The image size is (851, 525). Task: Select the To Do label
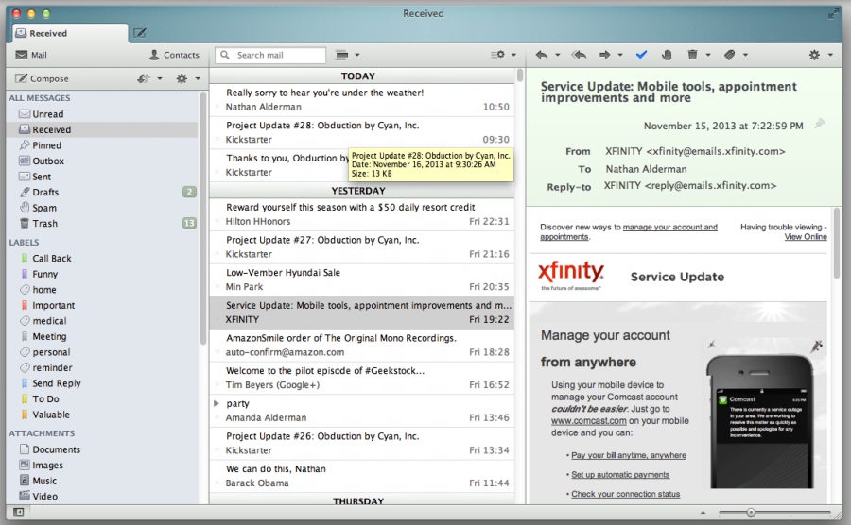coord(103,398)
